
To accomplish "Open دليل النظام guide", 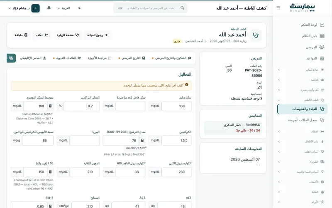I will [x=303, y=36].
